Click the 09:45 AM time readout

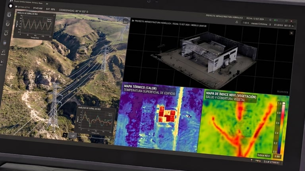click(x=38, y=8)
